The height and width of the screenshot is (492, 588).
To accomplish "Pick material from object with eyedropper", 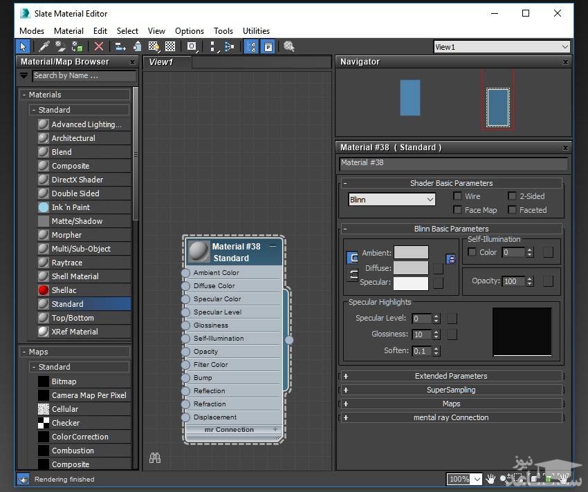I will pos(44,46).
